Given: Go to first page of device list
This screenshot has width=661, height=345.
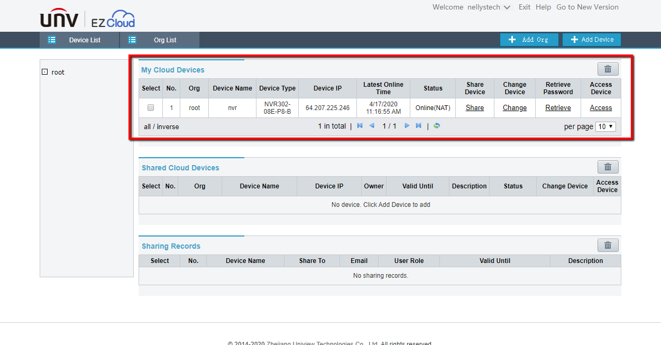Looking at the screenshot, I should coord(360,126).
